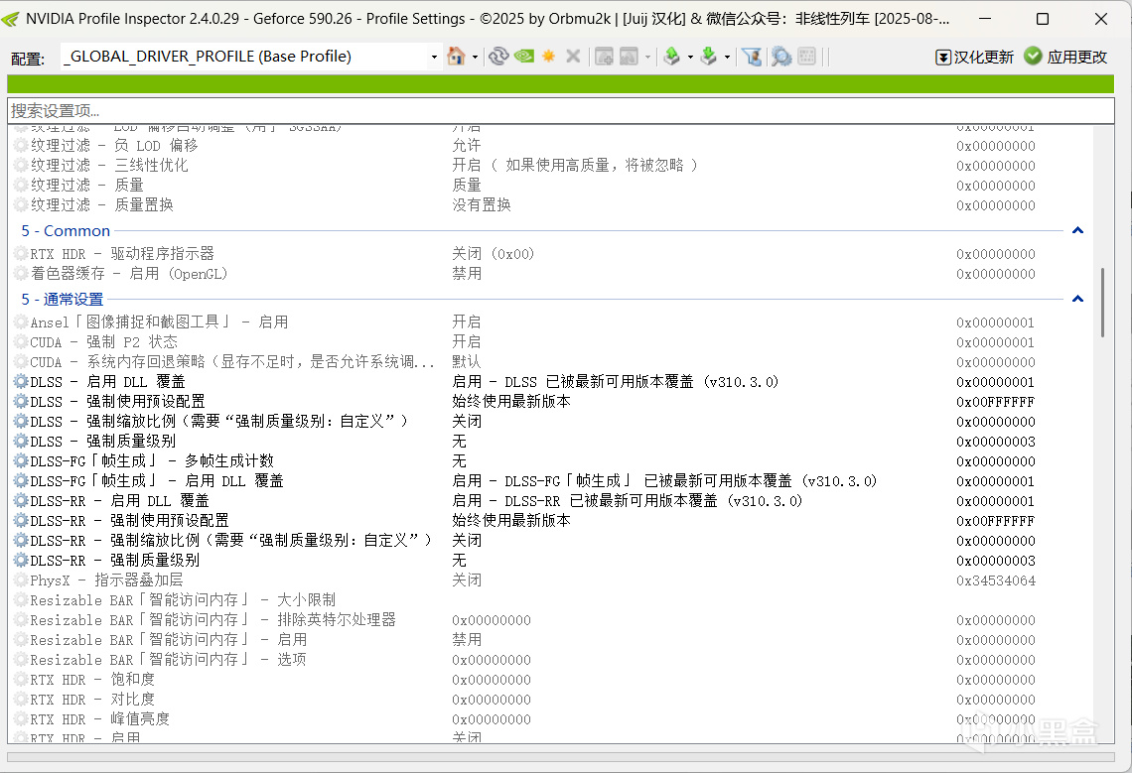
Task: Go to the home base profile
Action: click(456, 56)
